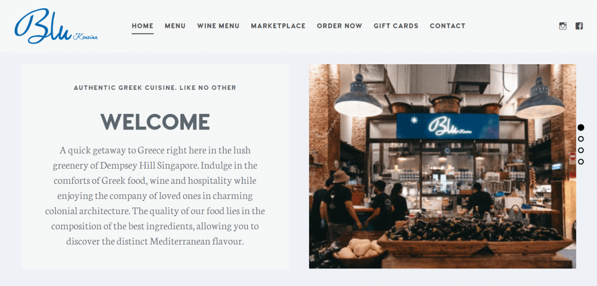Click the restaurant kitchen photo

(443, 166)
